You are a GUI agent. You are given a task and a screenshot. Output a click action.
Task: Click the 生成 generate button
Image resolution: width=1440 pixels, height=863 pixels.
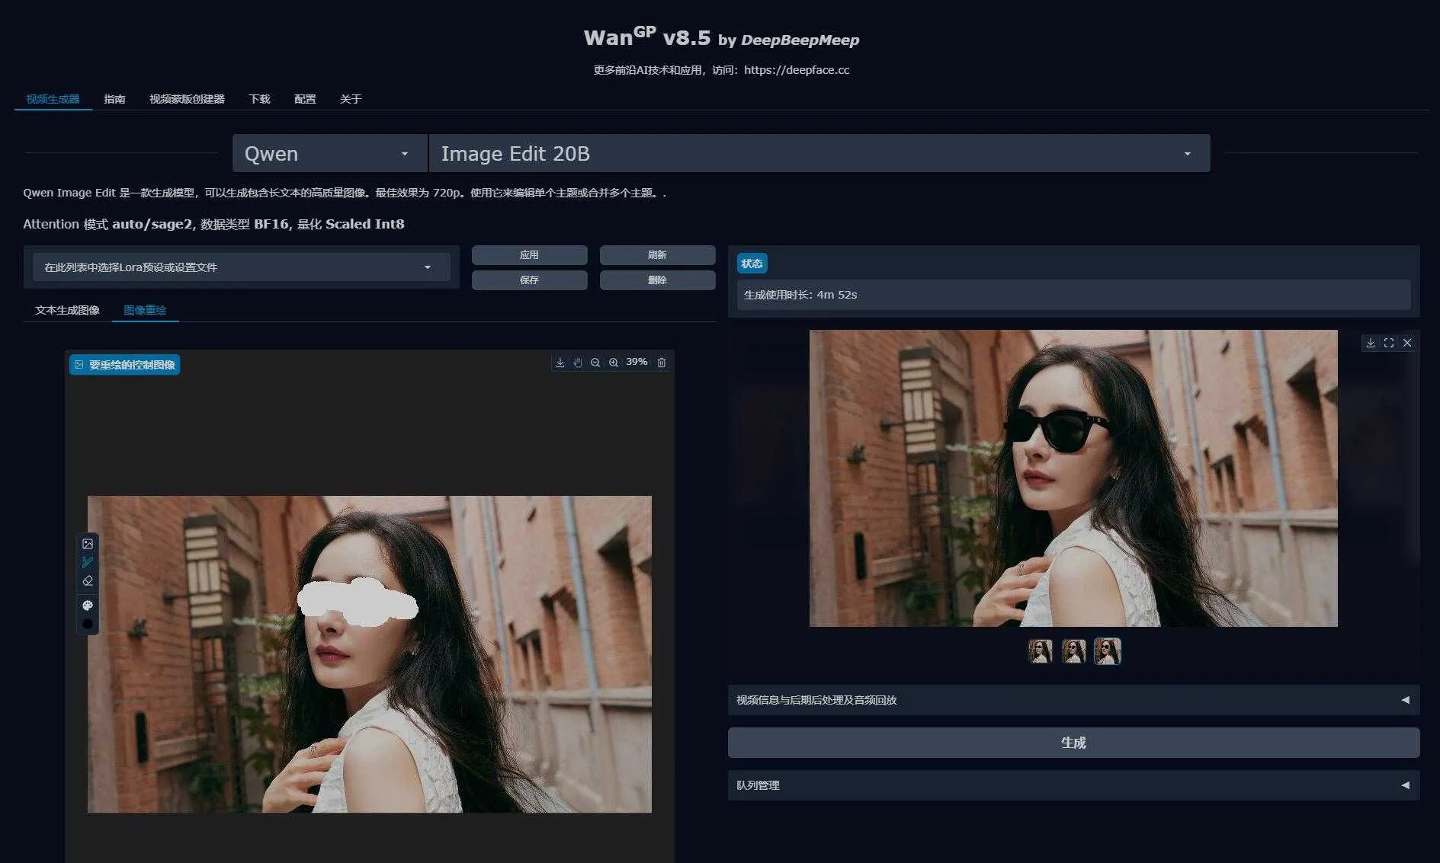click(1073, 743)
